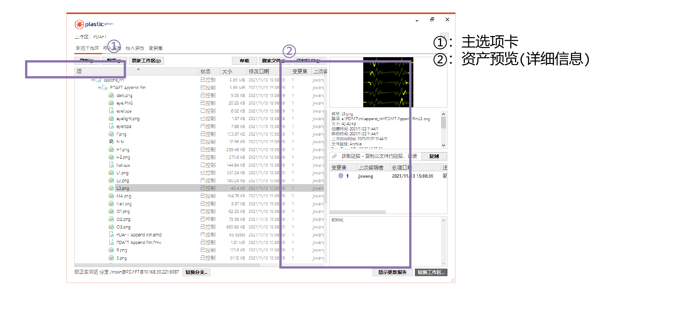Collapse the append_rin folder
The height and width of the screenshot is (322, 676).
(93, 80)
